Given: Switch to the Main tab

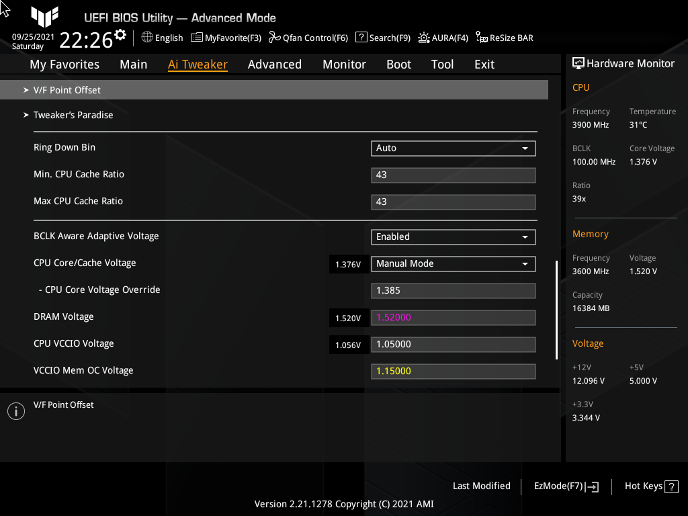Looking at the screenshot, I should (134, 64).
